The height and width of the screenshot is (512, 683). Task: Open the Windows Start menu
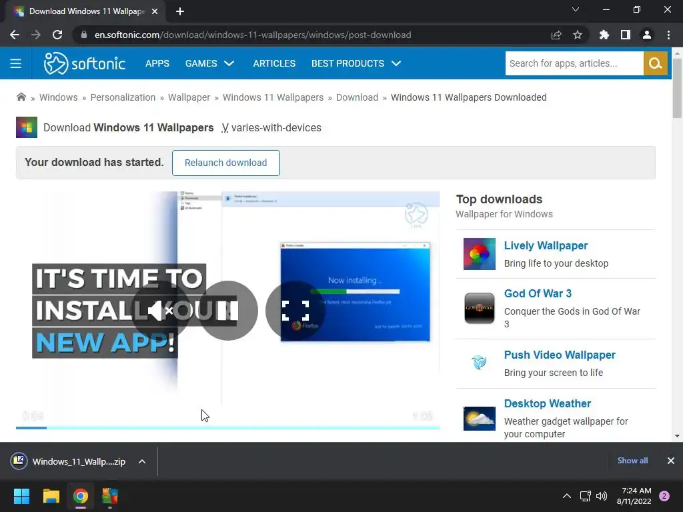(21, 496)
